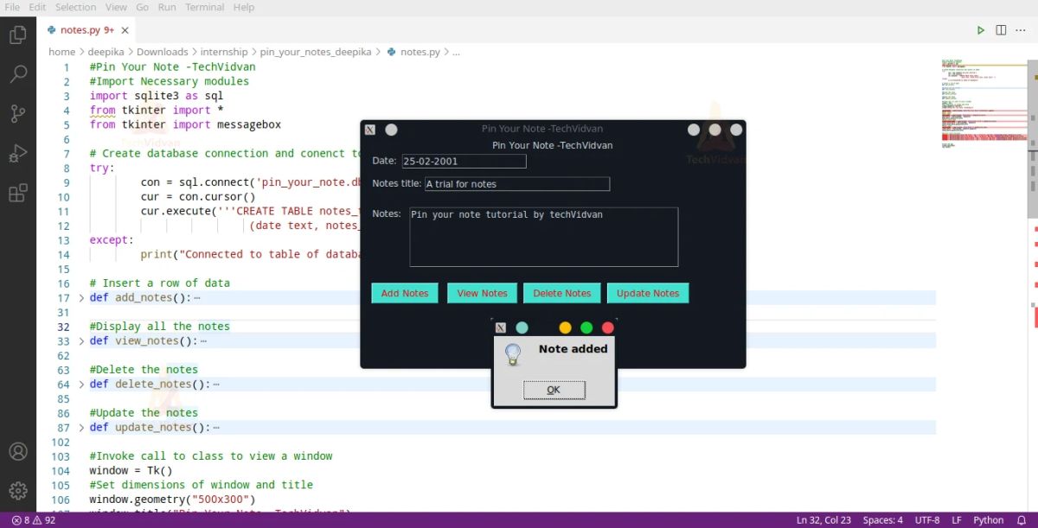The height and width of the screenshot is (528, 1038).
Task: Click 'Python' language mode in status bar
Action: pos(988,520)
